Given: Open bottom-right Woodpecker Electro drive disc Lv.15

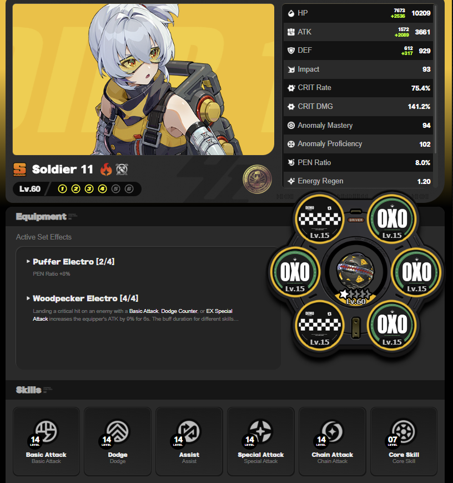Looking at the screenshot, I should pyautogui.click(x=392, y=326).
